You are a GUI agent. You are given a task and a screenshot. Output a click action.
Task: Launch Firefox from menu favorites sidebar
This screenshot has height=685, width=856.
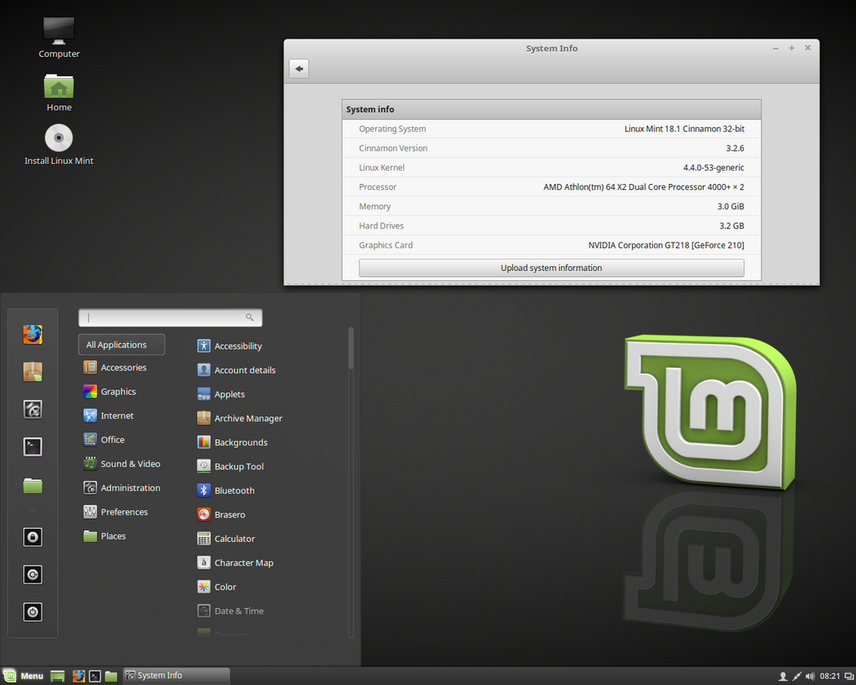(33, 335)
